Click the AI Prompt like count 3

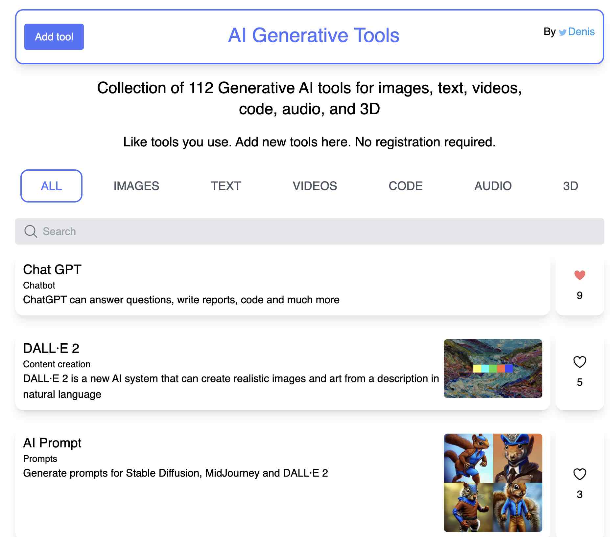[x=580, y=494]
